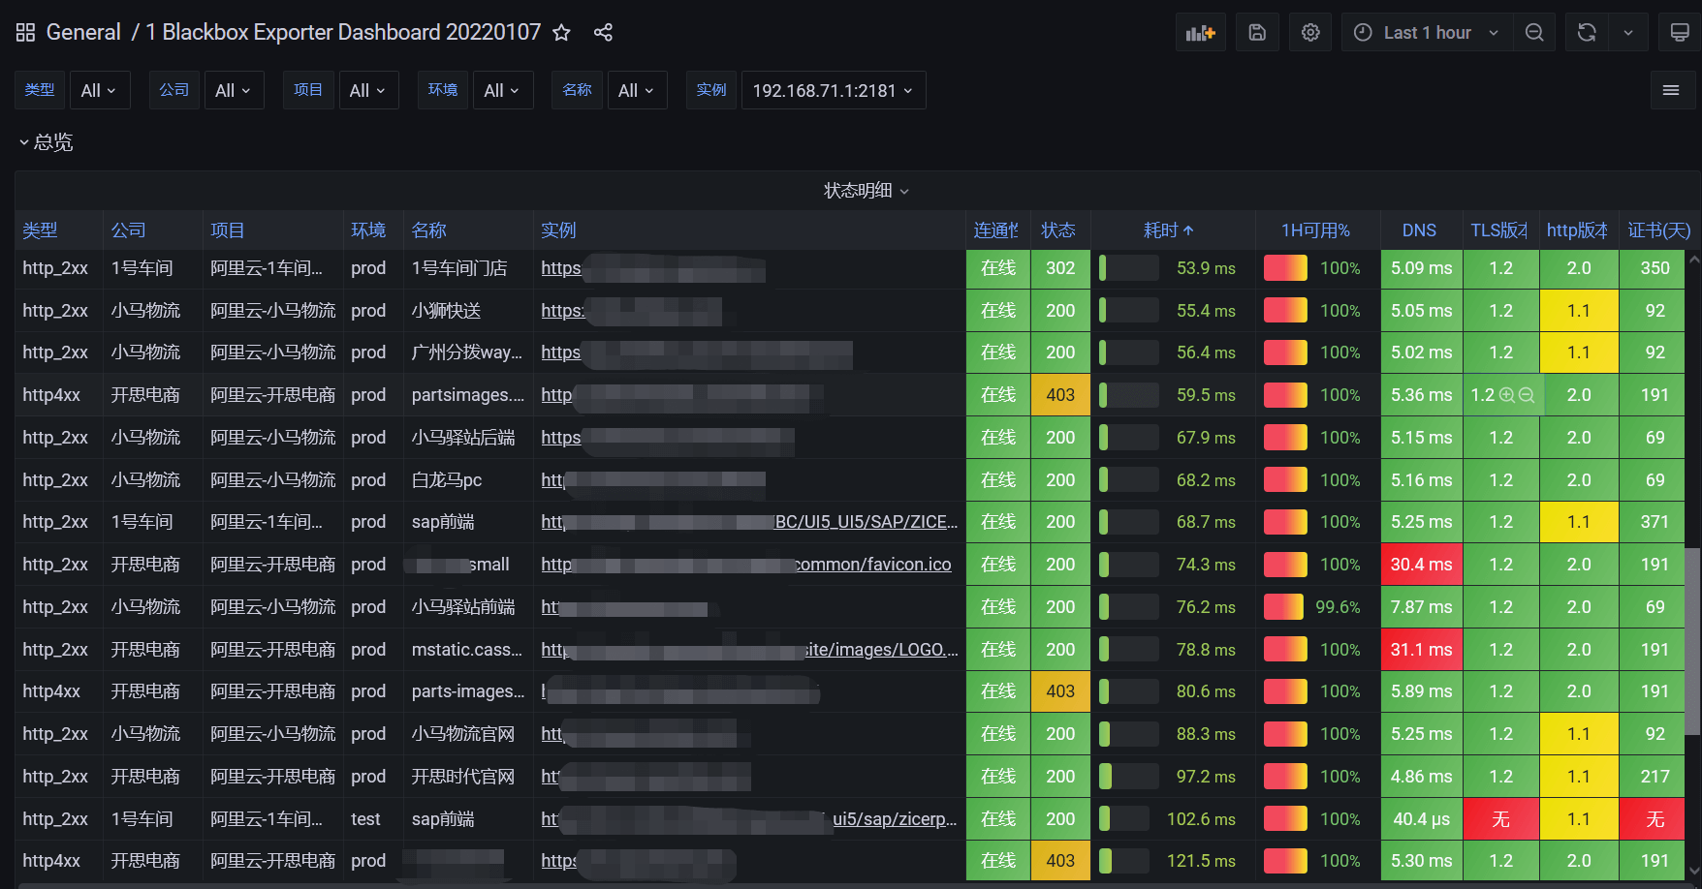Open 项目 variable dropdown
Viewport: 1702px width, 889px height.
(368, 90)
